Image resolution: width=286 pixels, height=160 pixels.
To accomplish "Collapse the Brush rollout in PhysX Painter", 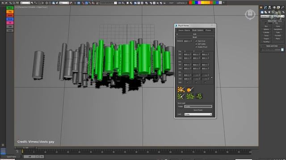I will tap(195, 37).
